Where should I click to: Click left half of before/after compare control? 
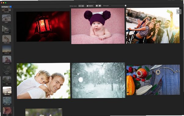coord(97,6)
